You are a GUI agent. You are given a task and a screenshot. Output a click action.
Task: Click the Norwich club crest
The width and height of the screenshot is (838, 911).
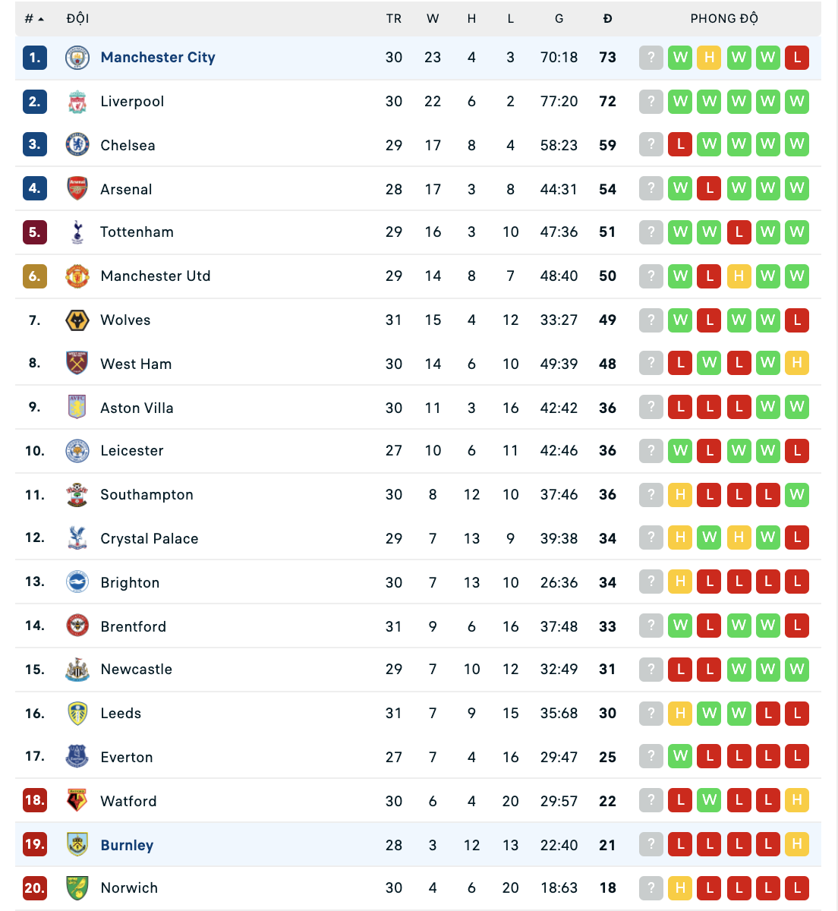pos(77,888)
